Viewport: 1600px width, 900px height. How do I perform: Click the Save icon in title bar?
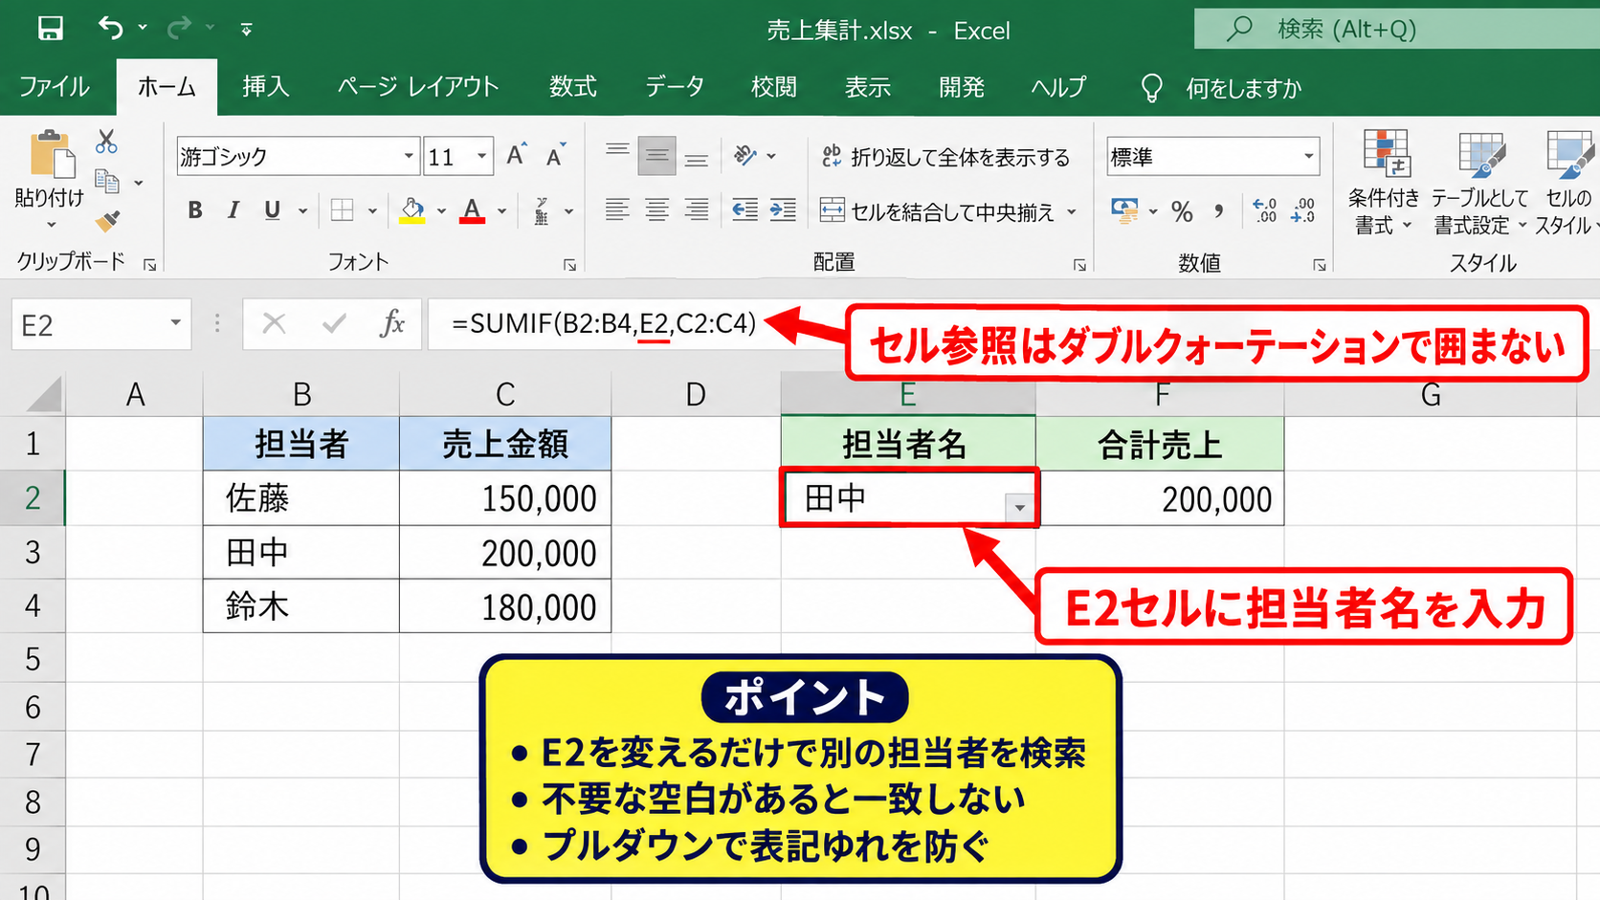[x=50, y=29]
